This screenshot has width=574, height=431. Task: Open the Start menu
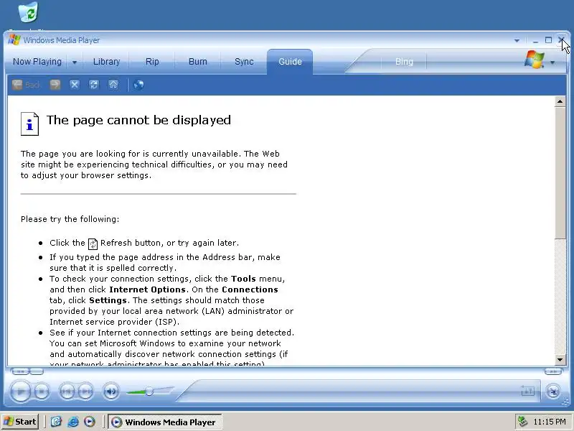point(20,422)
